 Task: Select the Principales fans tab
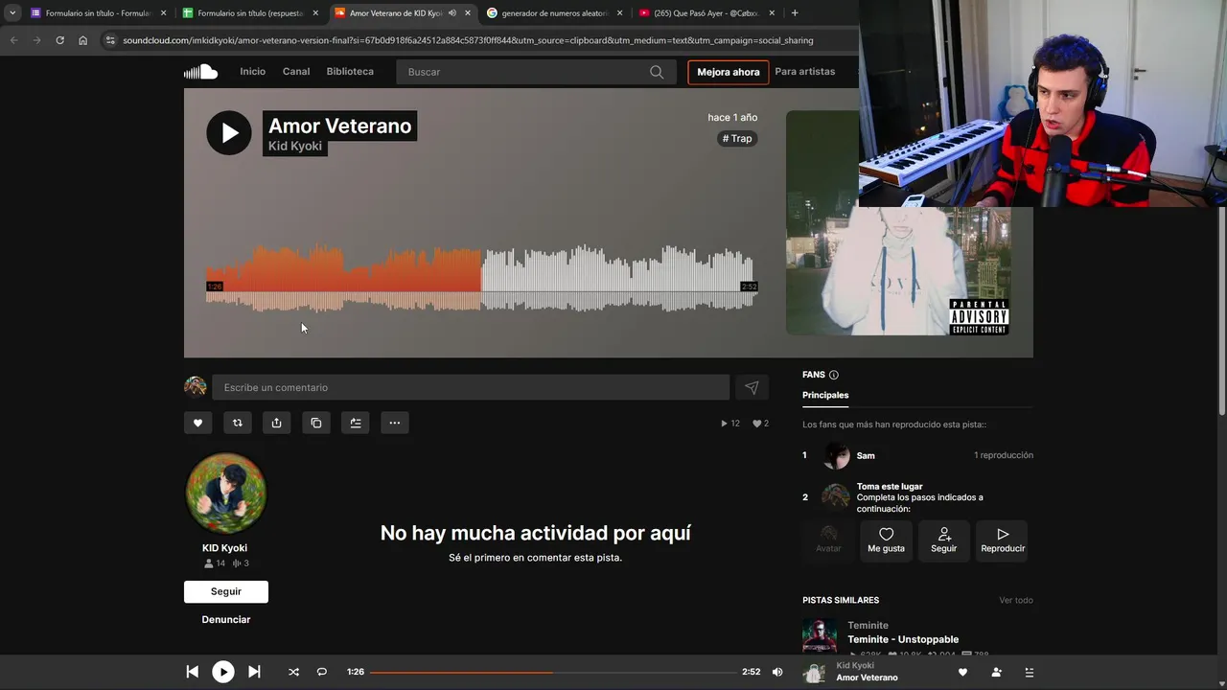[825, 395]
